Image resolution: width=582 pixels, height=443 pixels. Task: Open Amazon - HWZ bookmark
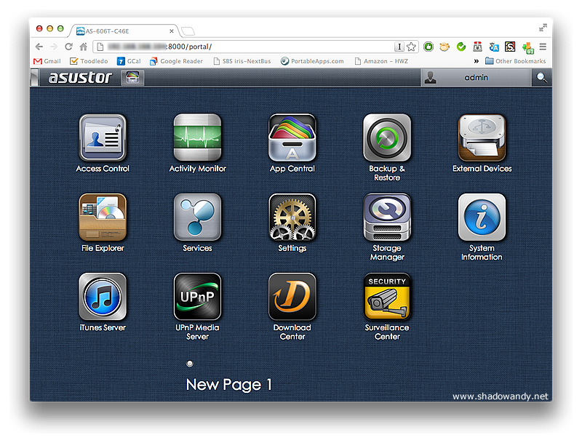click(x=381, y=61)
